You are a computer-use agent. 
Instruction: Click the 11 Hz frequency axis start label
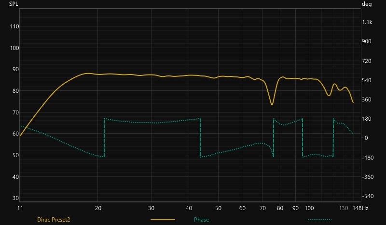[x=20, y=209]
